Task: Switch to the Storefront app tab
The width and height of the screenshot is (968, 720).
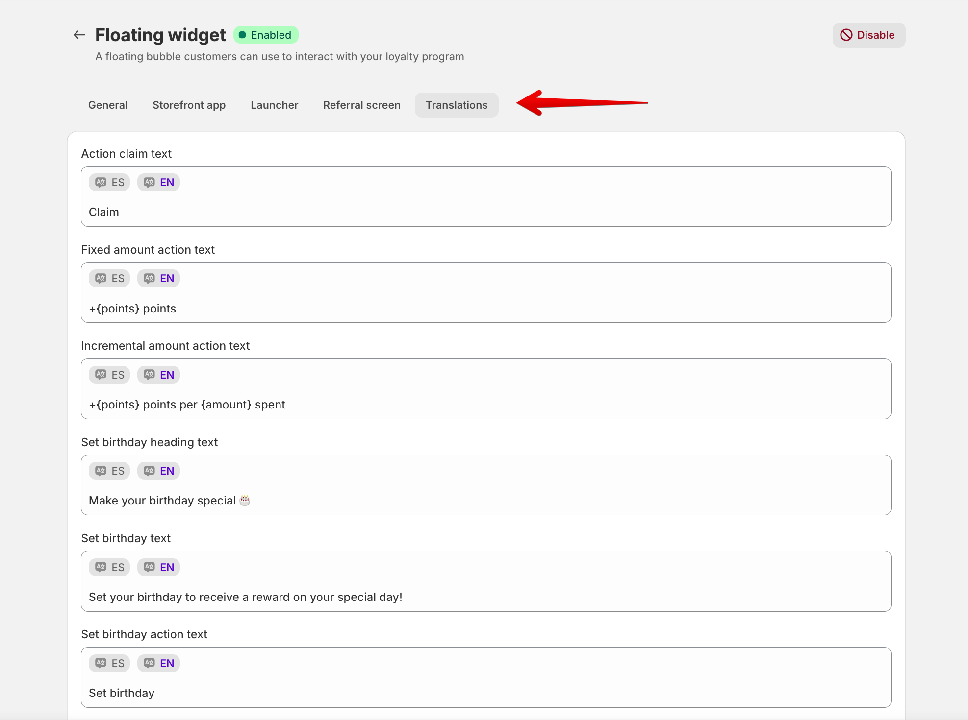Action: pos(189,105)
